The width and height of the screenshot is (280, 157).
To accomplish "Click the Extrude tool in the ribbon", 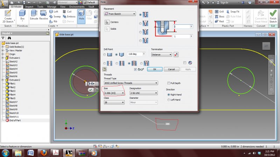I will point(34,15).
